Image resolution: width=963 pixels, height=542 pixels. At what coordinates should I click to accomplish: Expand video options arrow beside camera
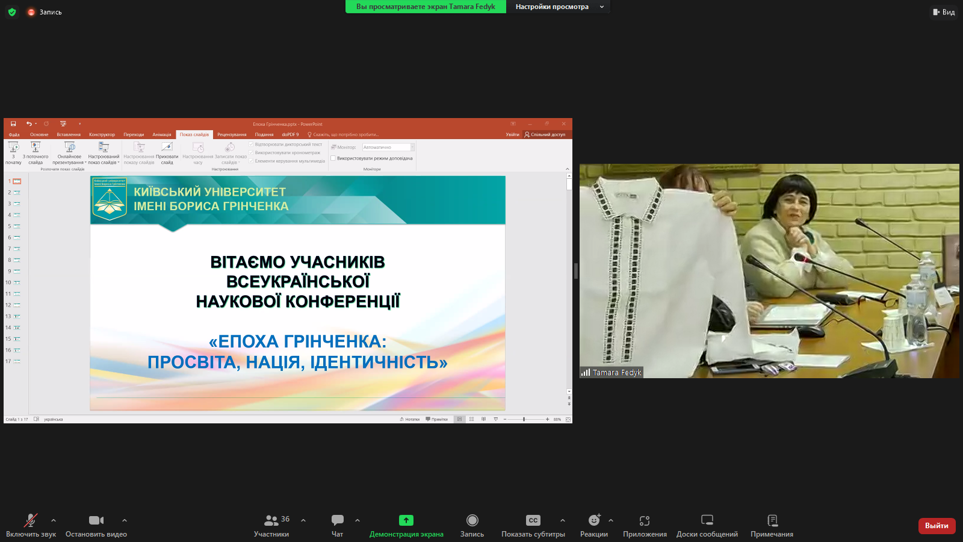tap(125, 520)
